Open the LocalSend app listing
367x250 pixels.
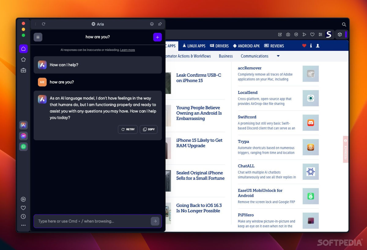pyautogui.click(x=248, y=92)
